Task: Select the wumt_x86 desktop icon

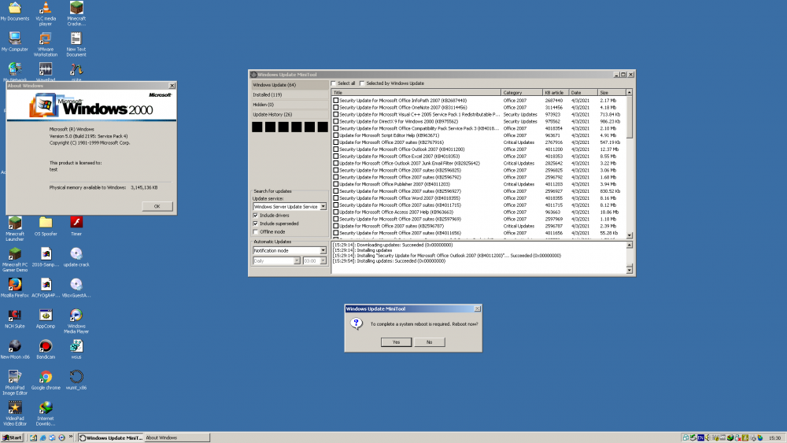Action: coord(76,380)
